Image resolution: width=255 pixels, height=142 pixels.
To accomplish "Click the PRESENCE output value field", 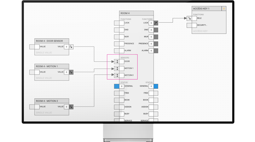I will pos(151,44).
